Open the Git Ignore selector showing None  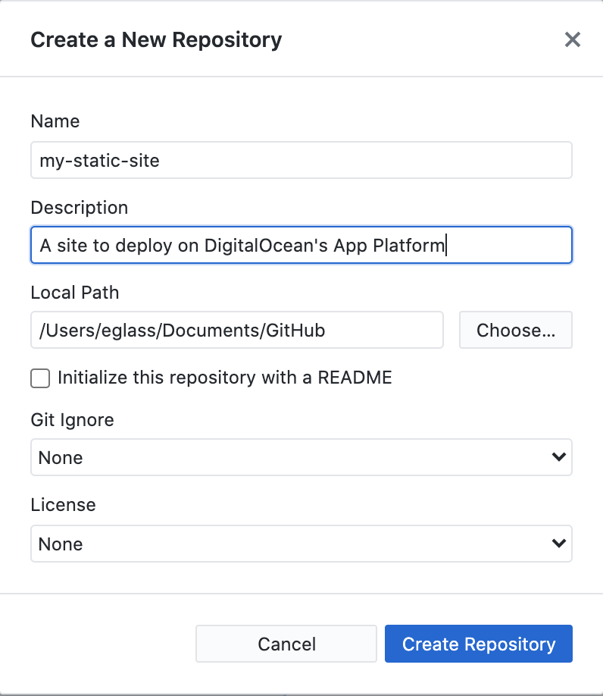pos(301,457)
